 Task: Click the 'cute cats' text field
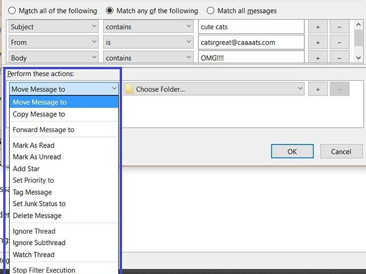click(252, 26)
